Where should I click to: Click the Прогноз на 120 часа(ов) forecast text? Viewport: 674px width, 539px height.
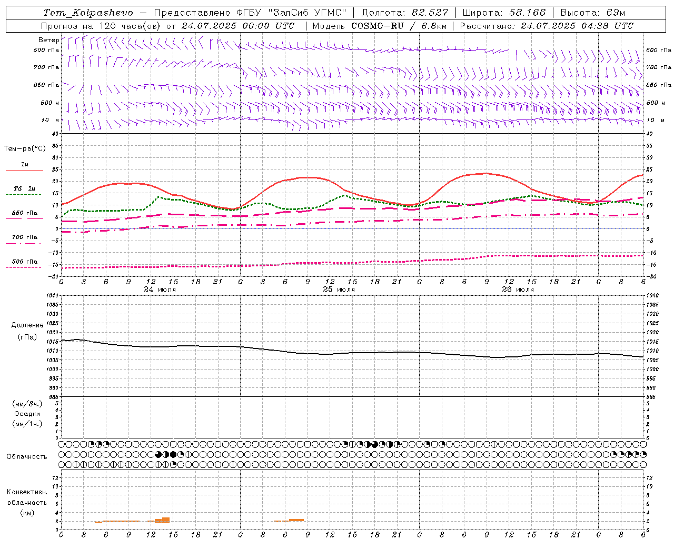[102, 26]
